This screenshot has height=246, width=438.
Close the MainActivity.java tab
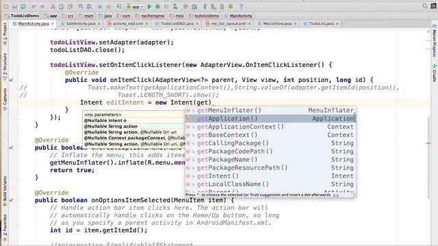pyautogui.click(x=53, y=24)
